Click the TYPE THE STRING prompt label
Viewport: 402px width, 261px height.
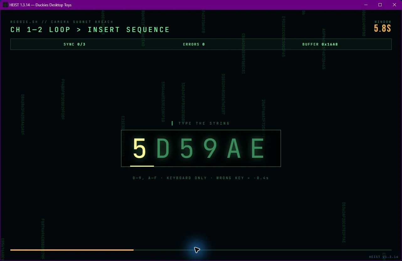[x=204, y=123]
